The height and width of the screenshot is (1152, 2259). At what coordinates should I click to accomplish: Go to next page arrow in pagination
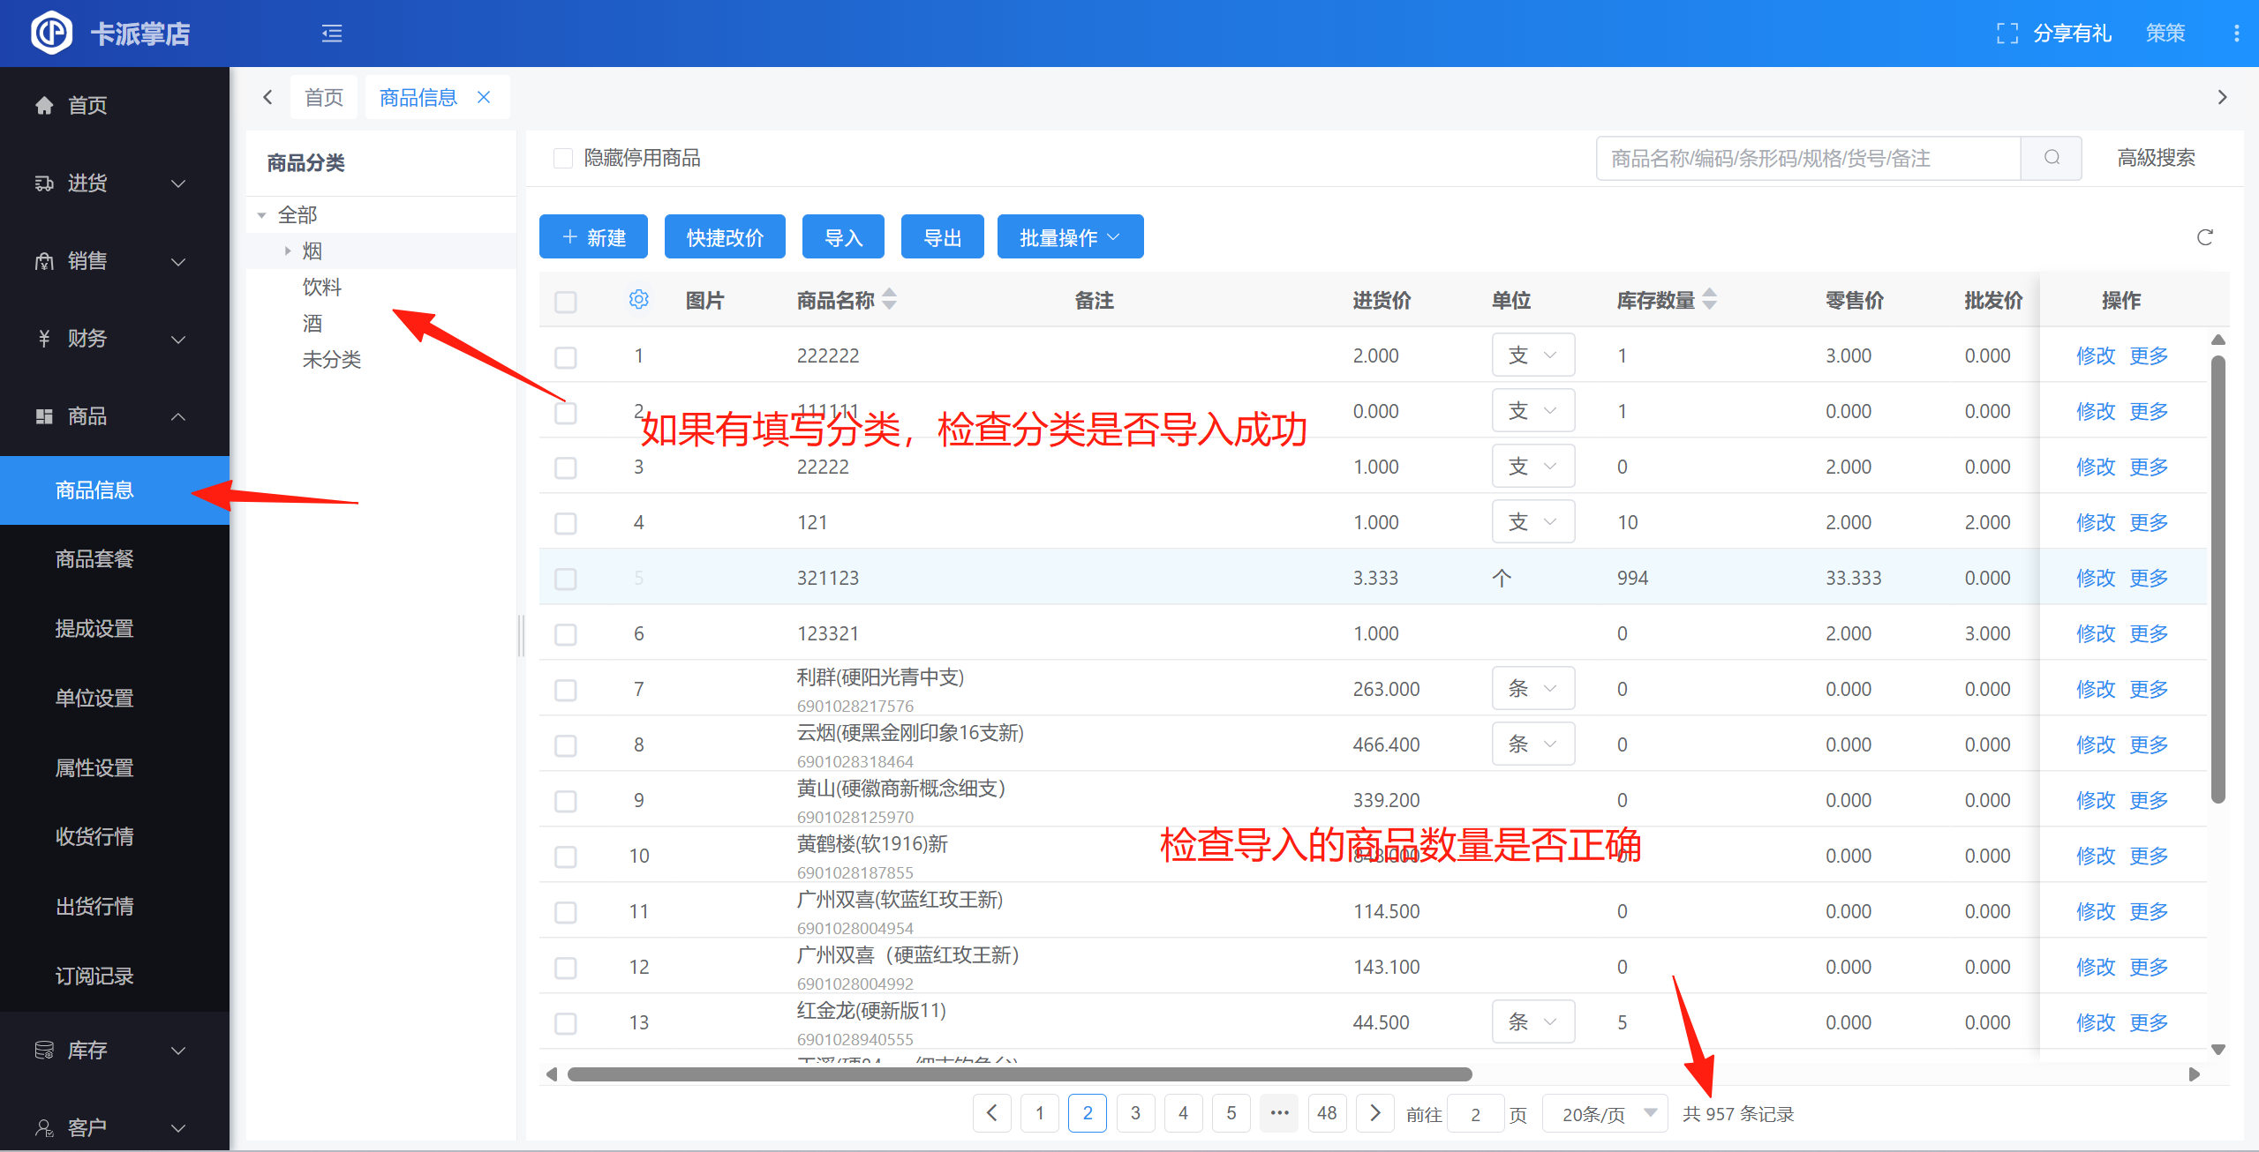point(1374,1113)
